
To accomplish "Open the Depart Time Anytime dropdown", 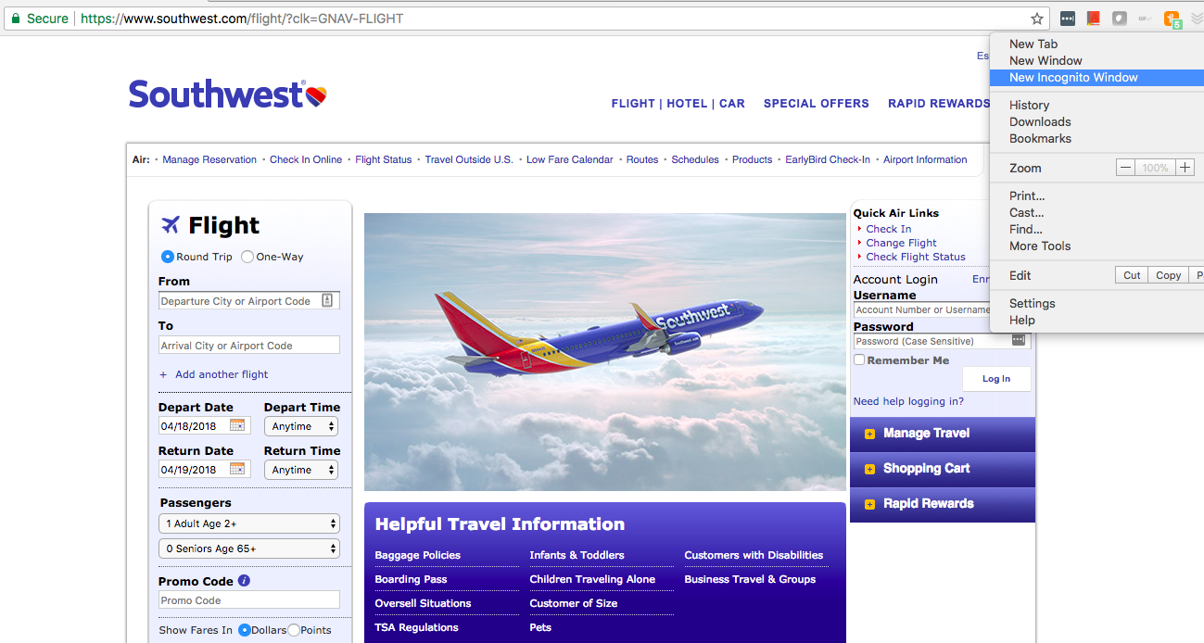I will pos(301,426).
